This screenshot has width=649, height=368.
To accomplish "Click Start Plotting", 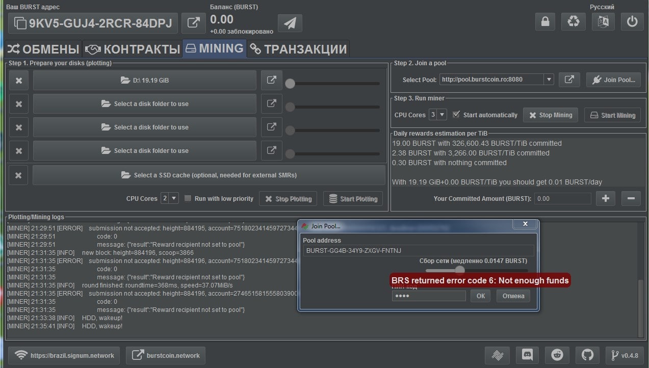I will pyautogui.click(x=353, y=199).
